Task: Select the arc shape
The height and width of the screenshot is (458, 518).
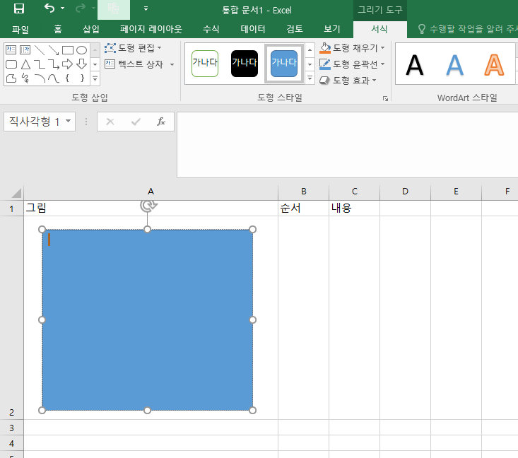Action: pyautogui.click(x=40, y=78)
